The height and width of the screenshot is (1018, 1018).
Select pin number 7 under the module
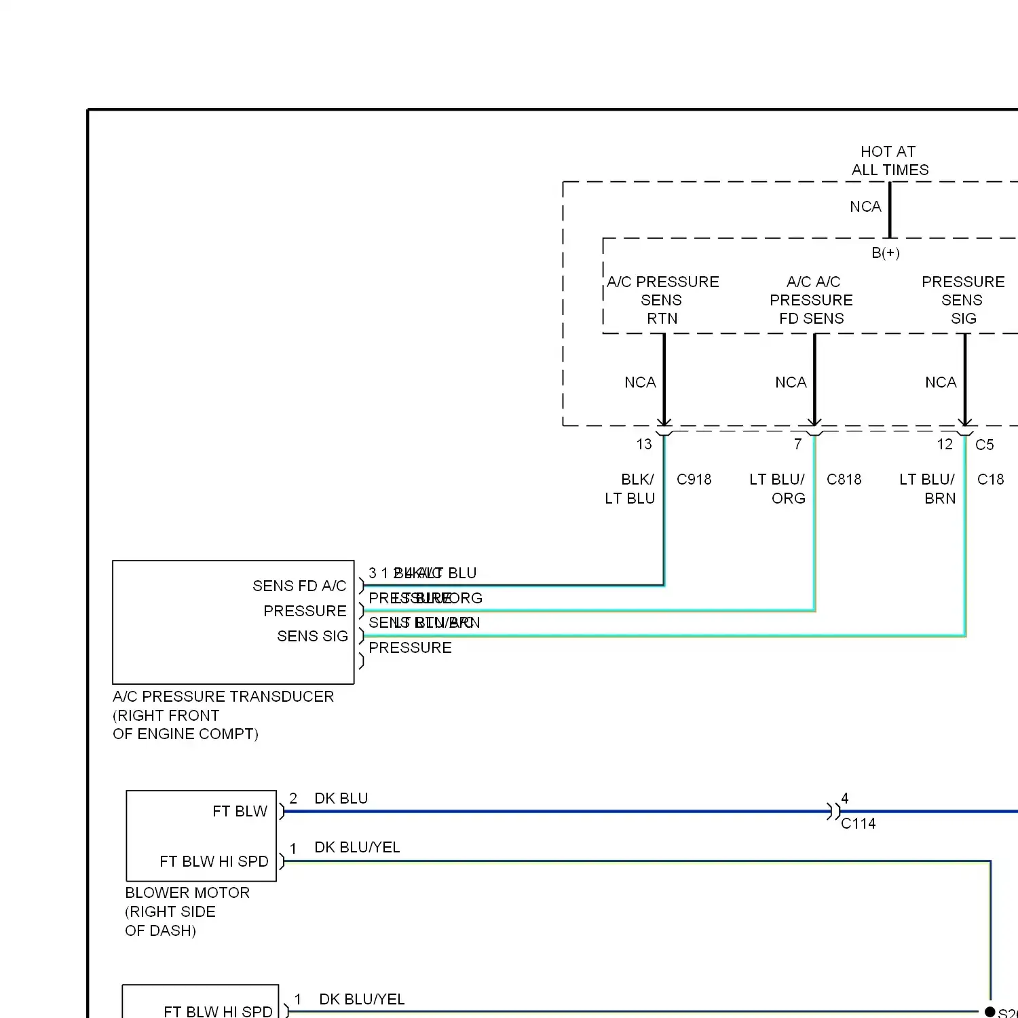pyautogui.click(x=798, y=445)
